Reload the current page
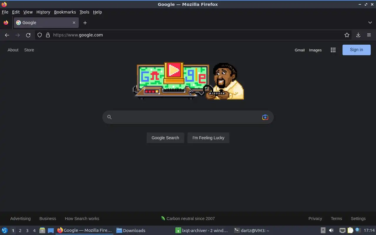376x235 pixels. (28, 35)
